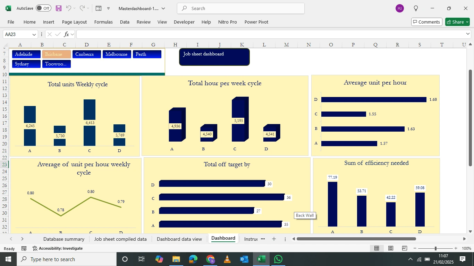Click the Insert Function fx icon
Image resolution: width=474 pixels, height=266 pixels.
point(67,34)
